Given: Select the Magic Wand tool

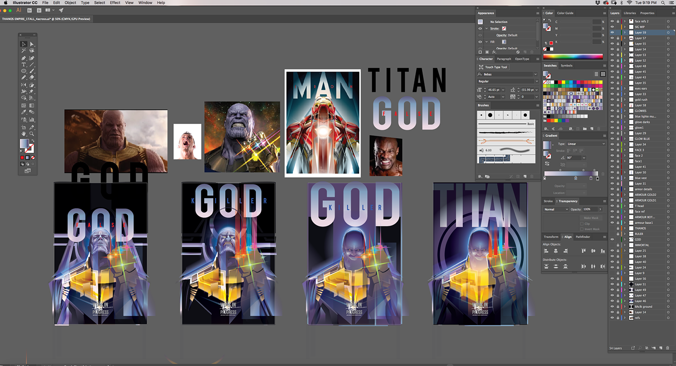Looking at the screenshot, I should (x=23, y=50).
